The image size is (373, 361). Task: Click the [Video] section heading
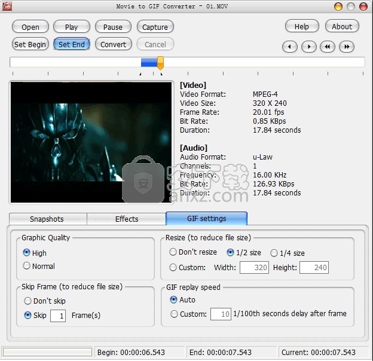(193, 85)
